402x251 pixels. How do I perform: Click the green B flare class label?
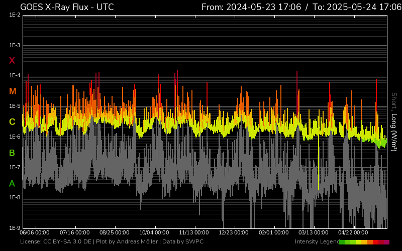12,153
